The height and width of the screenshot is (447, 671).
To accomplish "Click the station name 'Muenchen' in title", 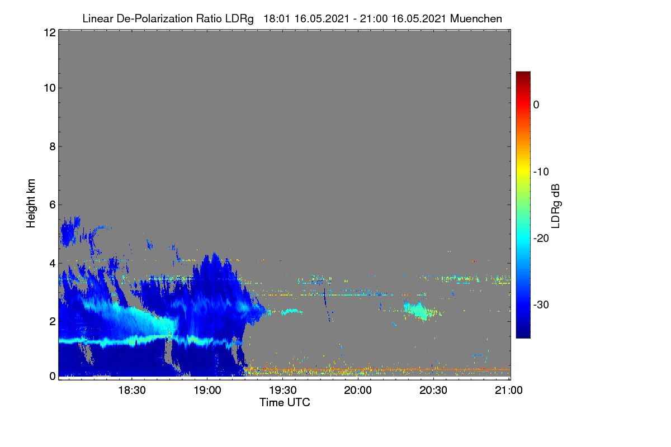I will click(476, 18).
